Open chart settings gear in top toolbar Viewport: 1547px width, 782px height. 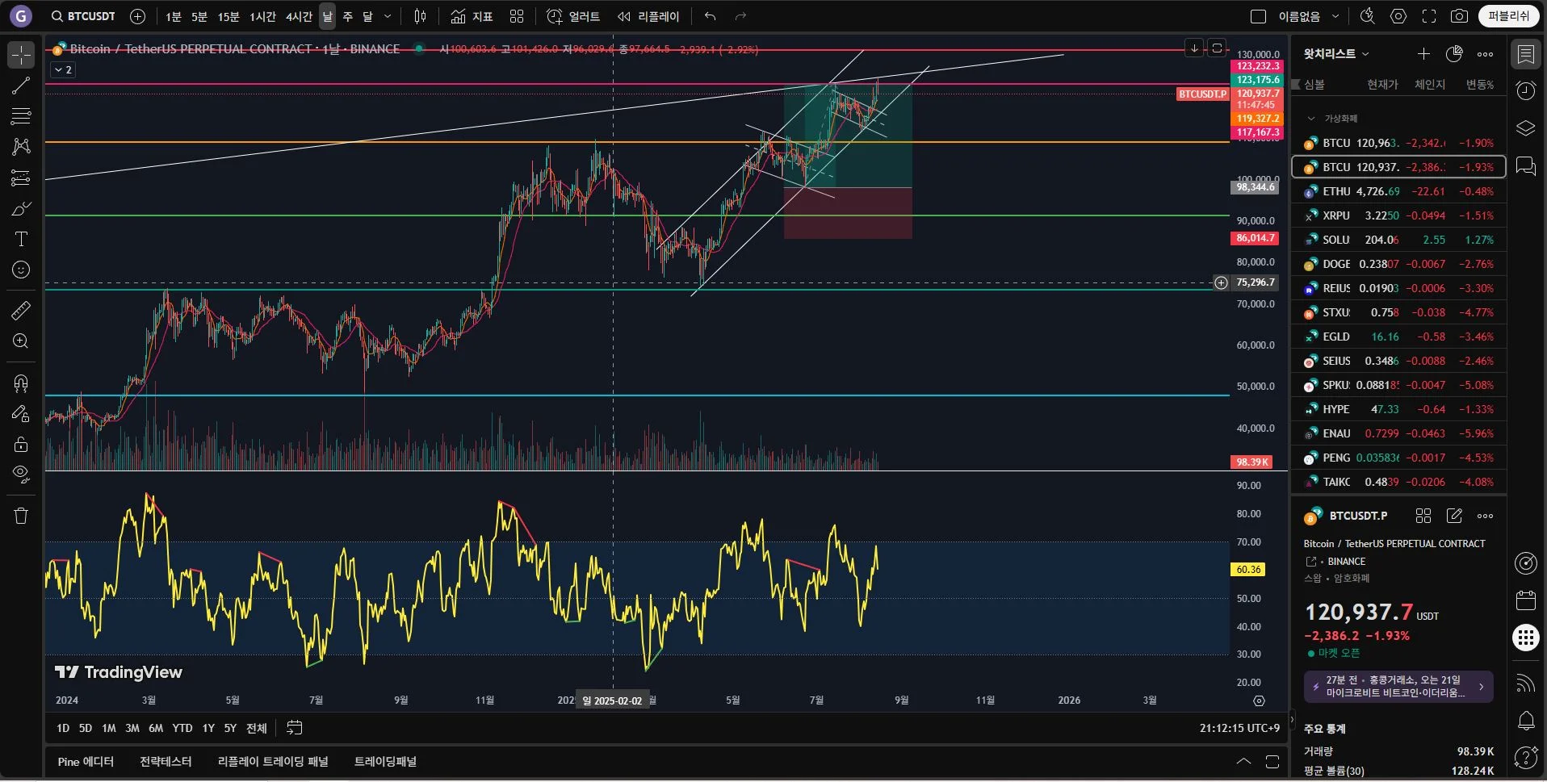point(1398,16)
